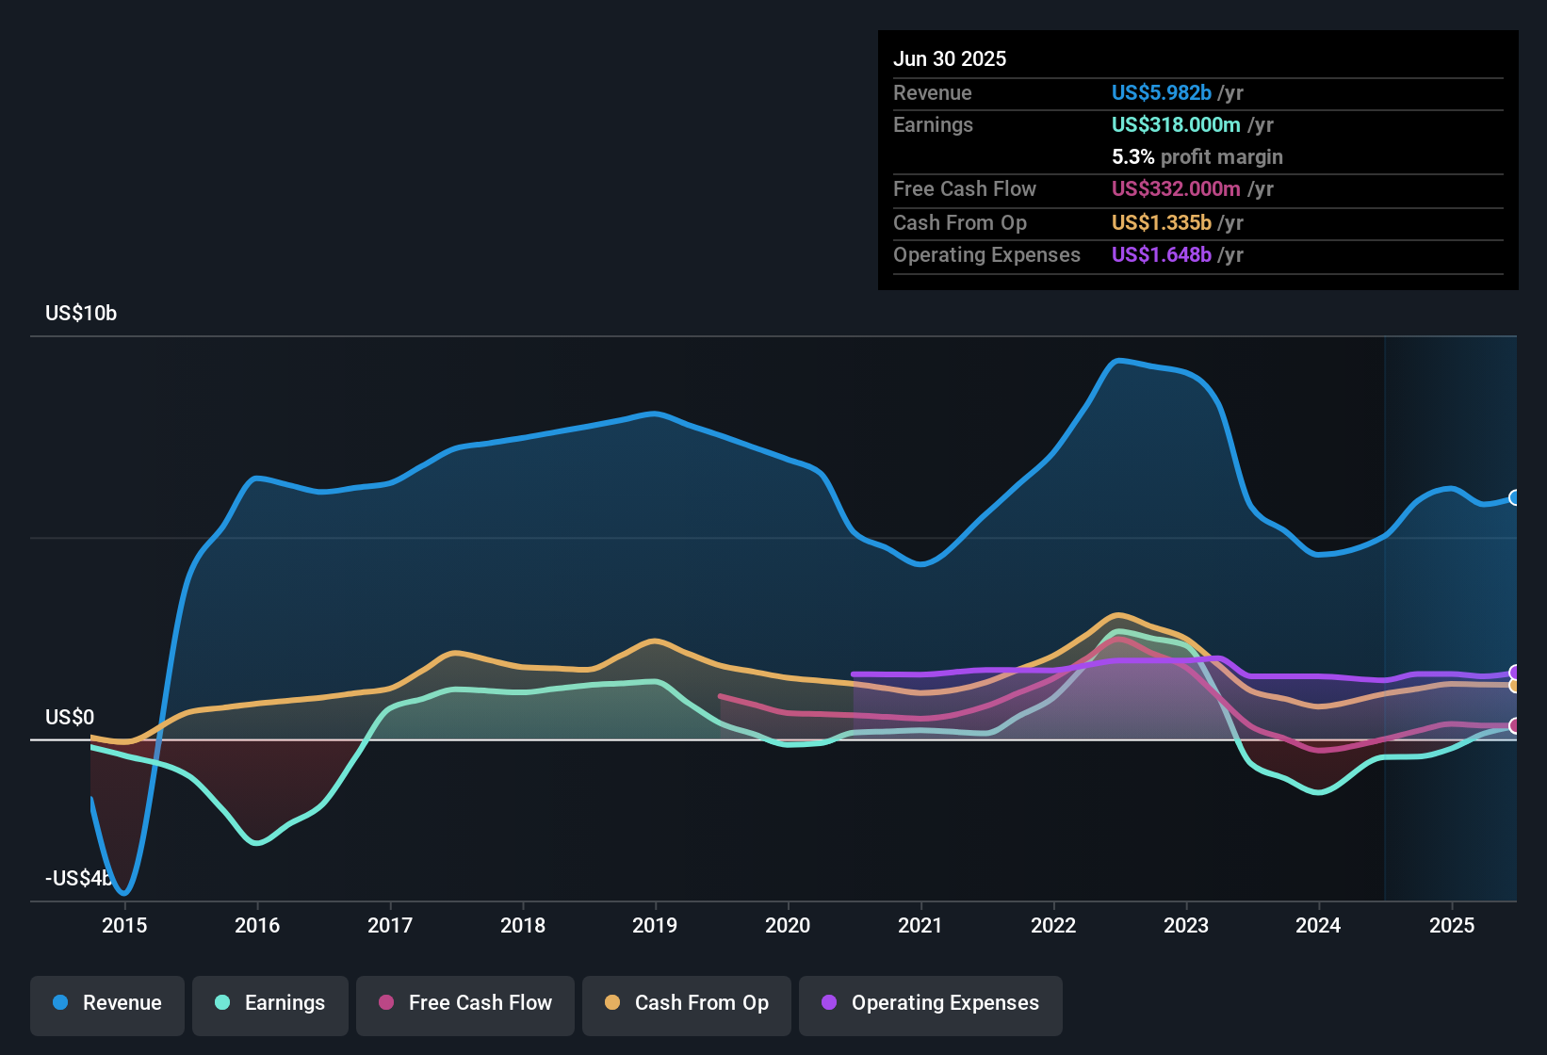Toggle the Free Cash Flow series off
This screenshot has width=1547, height=1055.
[x=465, y=1003]
